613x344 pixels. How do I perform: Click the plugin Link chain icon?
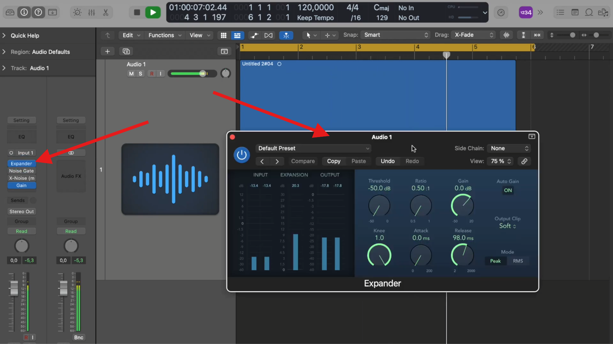pos(524,161)
